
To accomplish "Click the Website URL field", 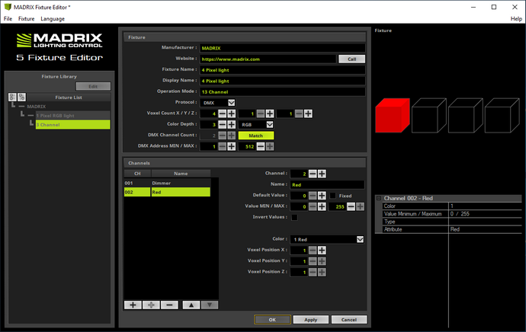I will [268, 59].
